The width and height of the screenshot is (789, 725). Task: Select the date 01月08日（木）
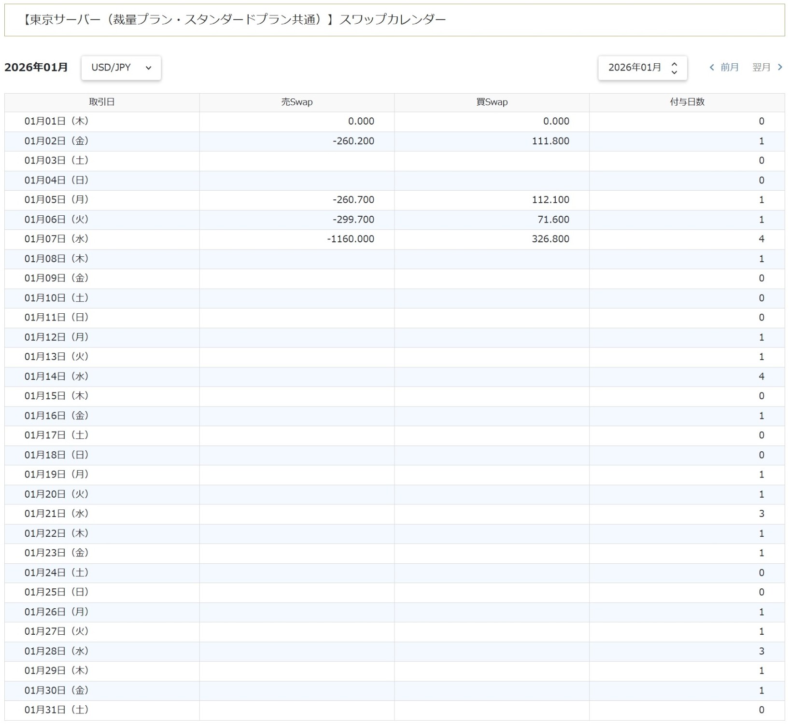tap(56, 259)
